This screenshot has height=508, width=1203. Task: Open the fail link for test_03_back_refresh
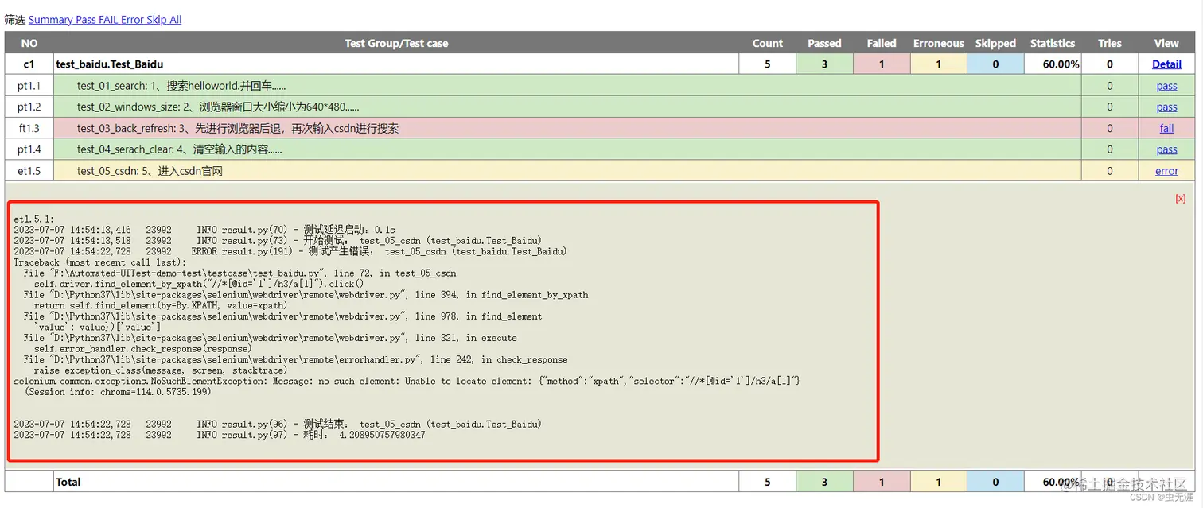(x=1166, y=128)
